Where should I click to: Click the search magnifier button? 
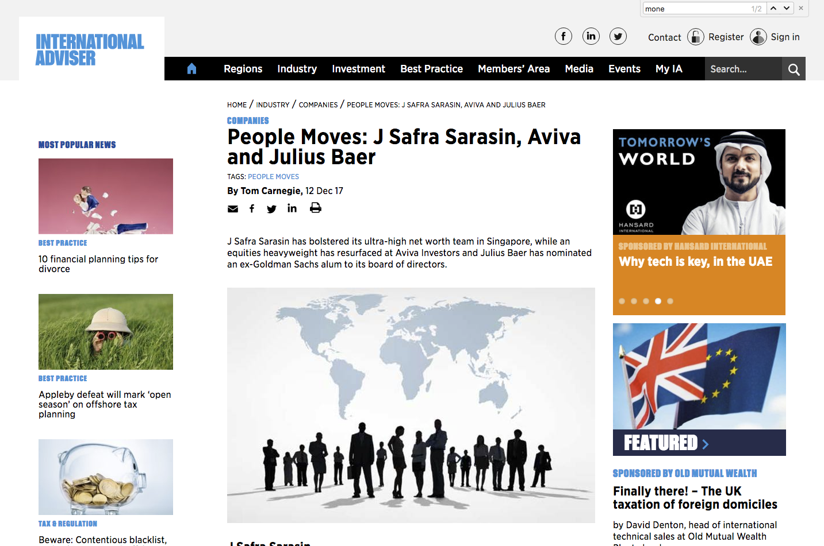click(794, 69)
